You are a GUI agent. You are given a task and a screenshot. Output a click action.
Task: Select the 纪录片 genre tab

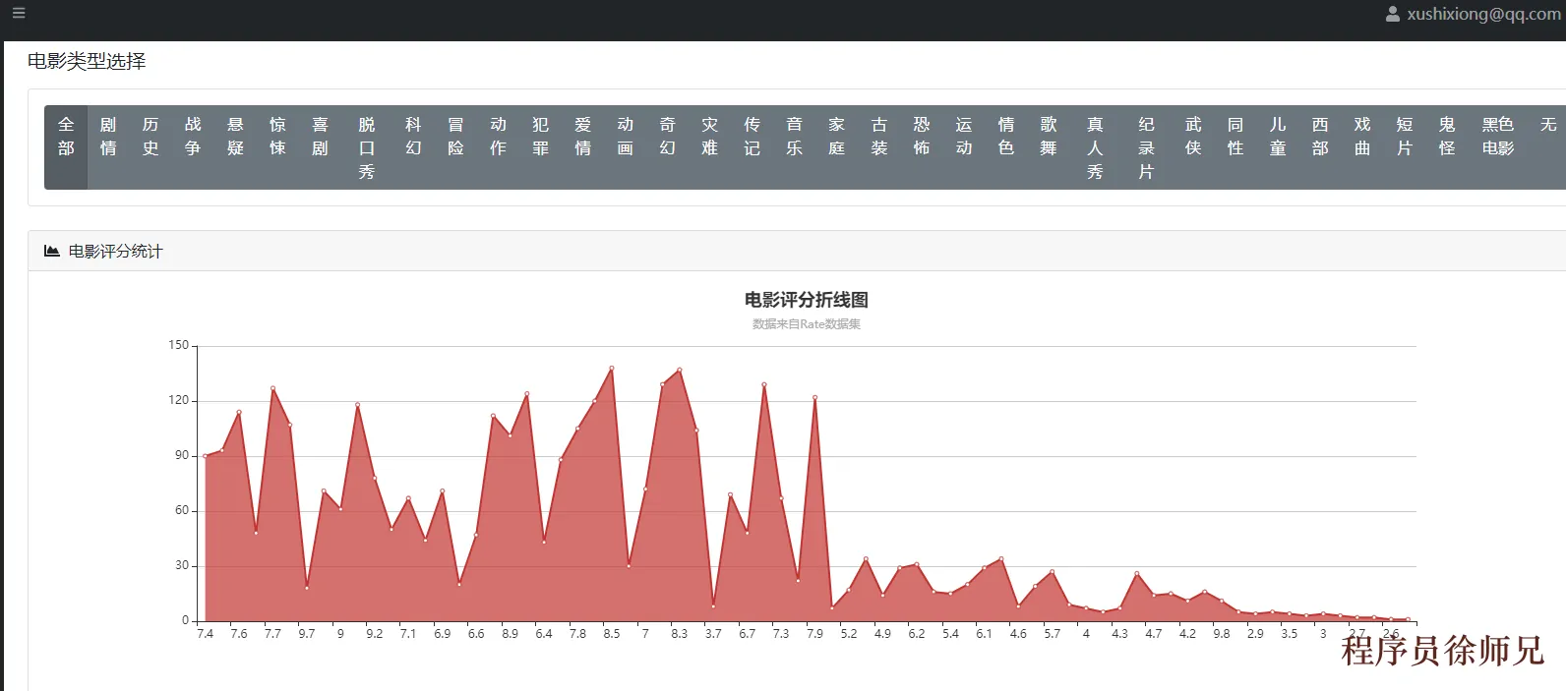(1146, 147)
